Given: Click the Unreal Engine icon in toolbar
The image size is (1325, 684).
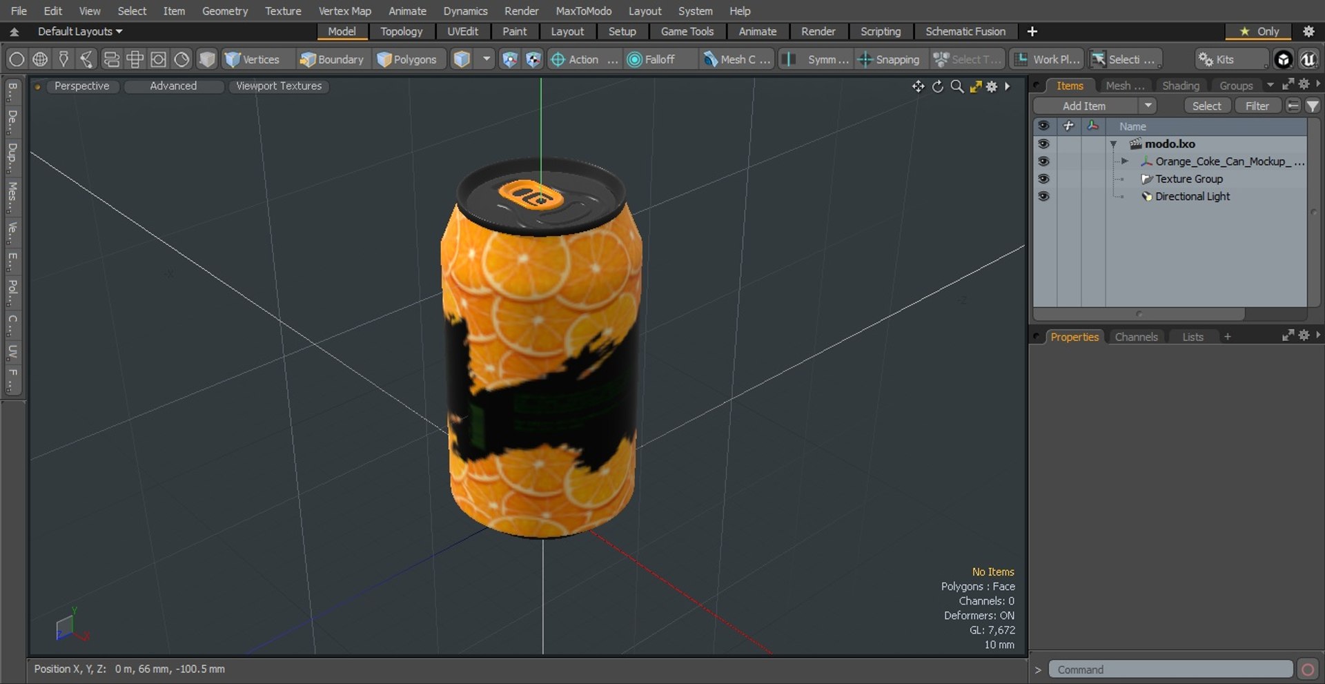Looking at the screenshot, I should click(1308, 59).
